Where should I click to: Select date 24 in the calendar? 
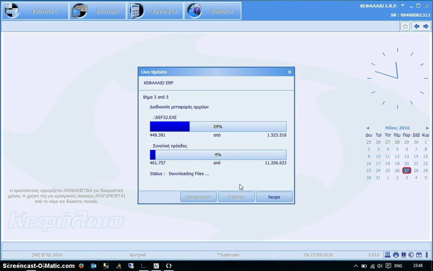(378, 171)
